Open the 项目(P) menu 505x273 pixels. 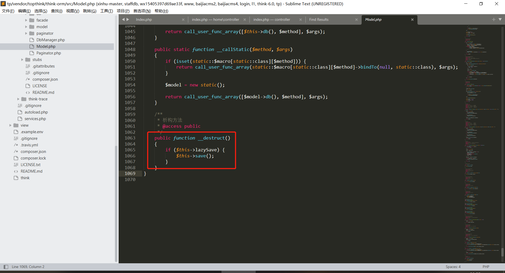pyautogui.click(x=123, y=11)
